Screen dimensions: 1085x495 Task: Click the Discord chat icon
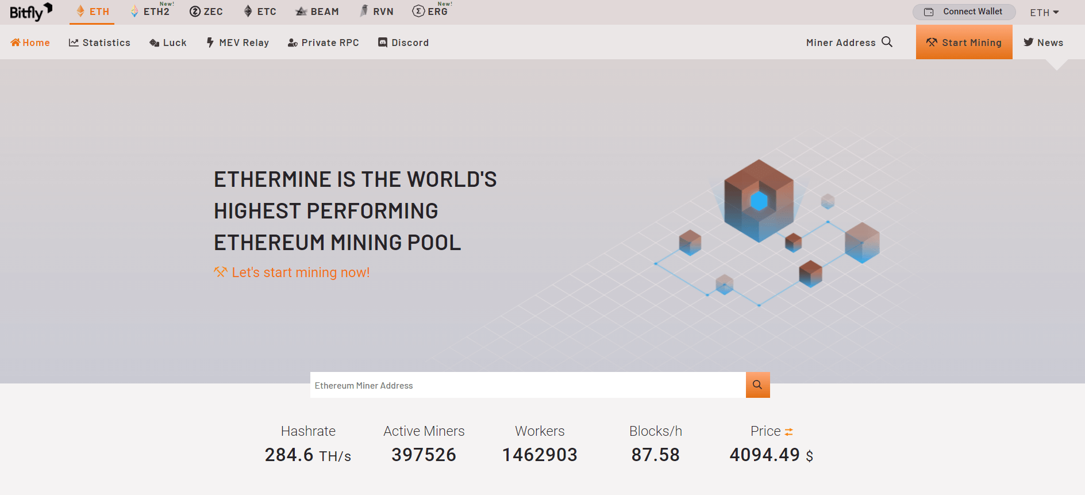click(383, 42)
